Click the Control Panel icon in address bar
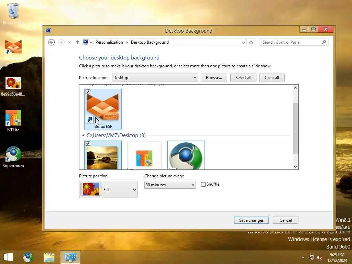This screenshot has width=352, height=264. click(86, 42)
